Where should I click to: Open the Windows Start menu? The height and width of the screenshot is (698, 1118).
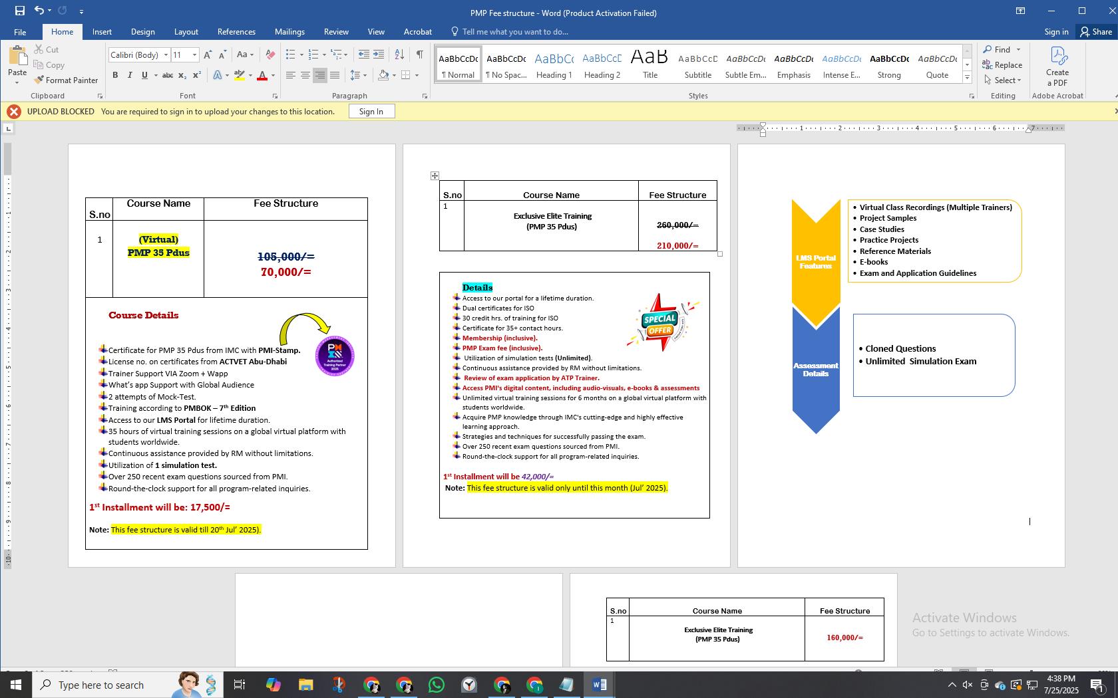coord(16,685)
